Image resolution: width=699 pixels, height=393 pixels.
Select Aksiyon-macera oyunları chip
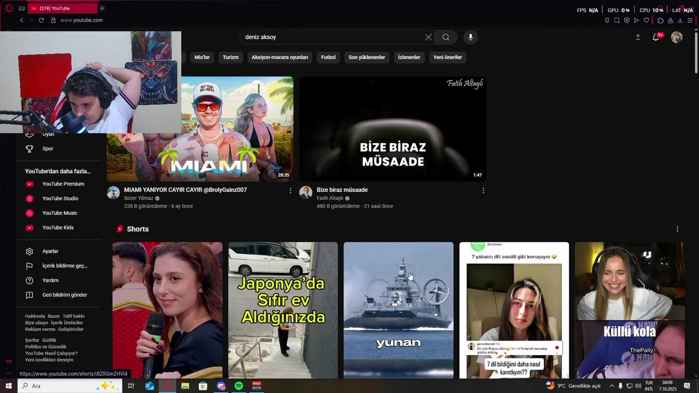click(x=280, y=57)
